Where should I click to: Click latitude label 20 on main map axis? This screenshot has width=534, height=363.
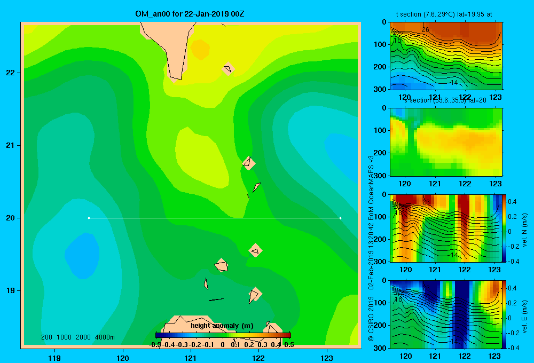click(11, 218)
